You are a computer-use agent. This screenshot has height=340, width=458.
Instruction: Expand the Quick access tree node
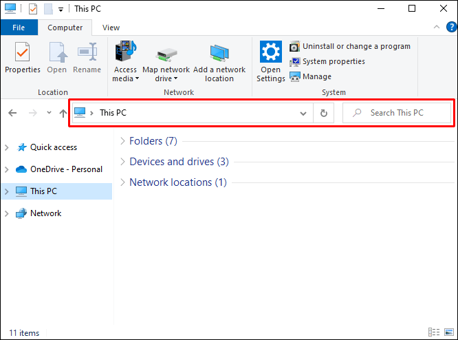[x=7, y=147]
